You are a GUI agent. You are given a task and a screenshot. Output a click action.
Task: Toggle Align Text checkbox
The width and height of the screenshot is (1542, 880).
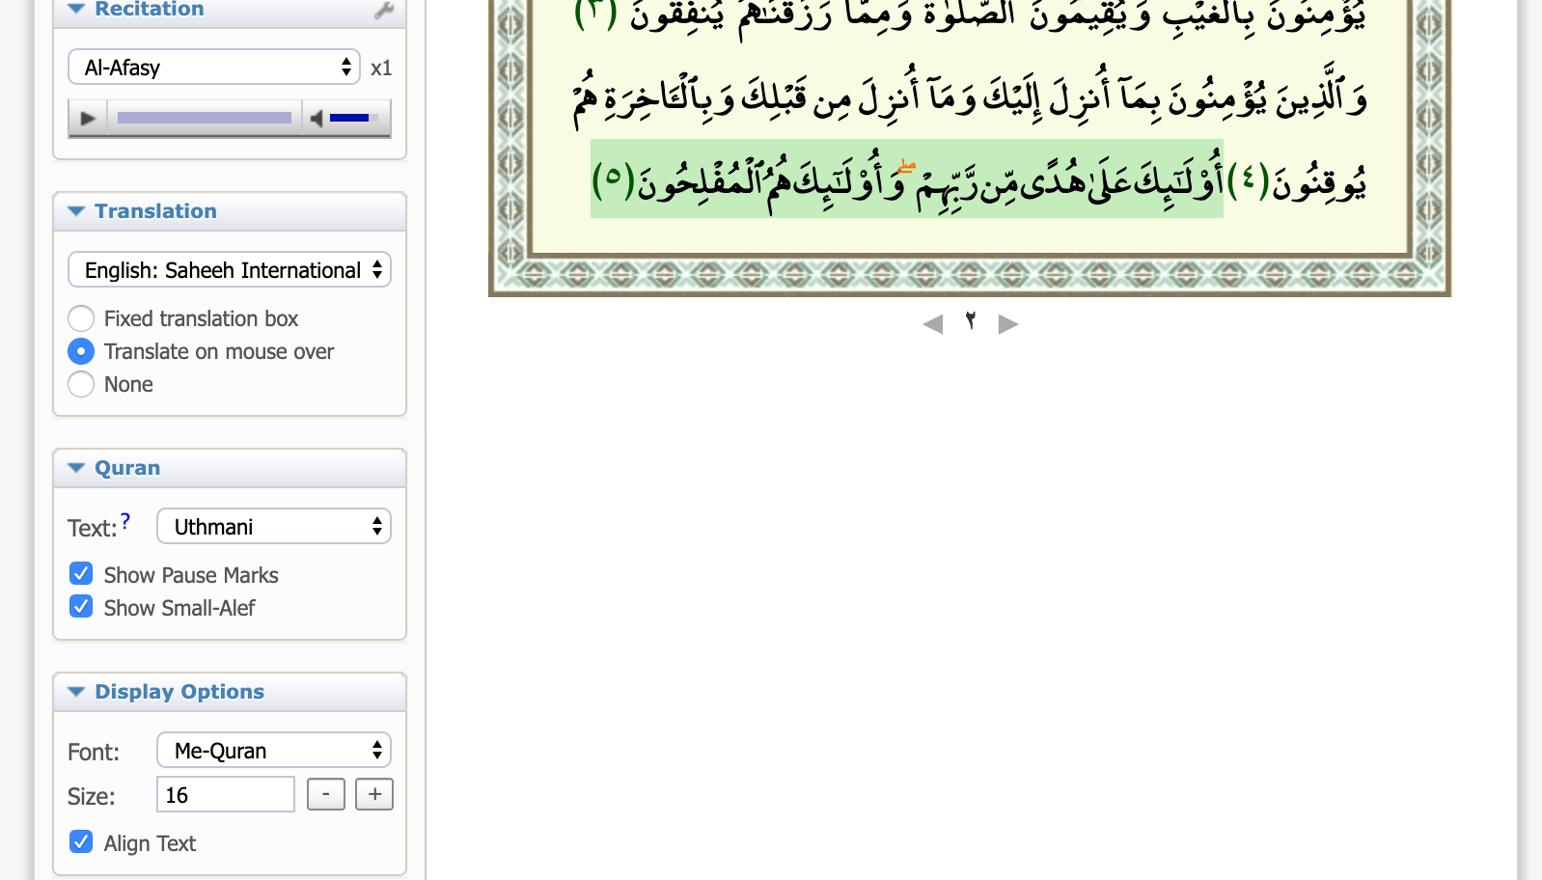pos(81,842)
